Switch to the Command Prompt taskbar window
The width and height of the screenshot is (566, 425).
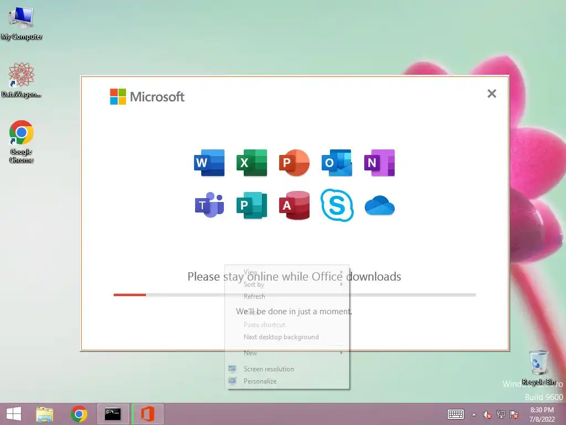pyautogui.click(x=113, y=414)
